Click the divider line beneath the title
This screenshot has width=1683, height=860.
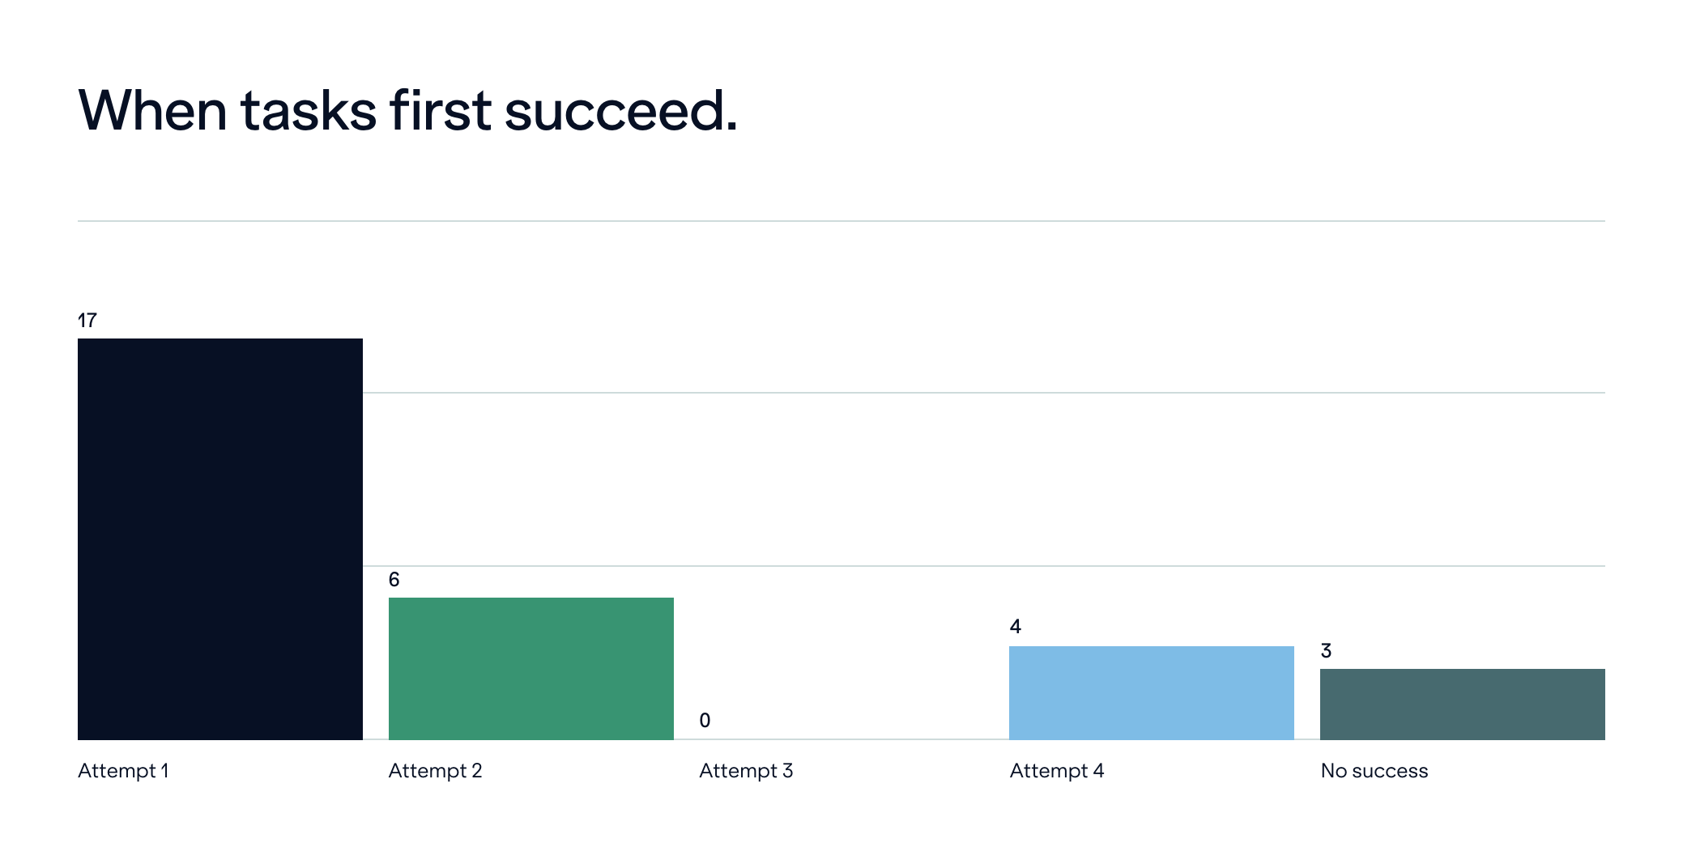point(841,221)
